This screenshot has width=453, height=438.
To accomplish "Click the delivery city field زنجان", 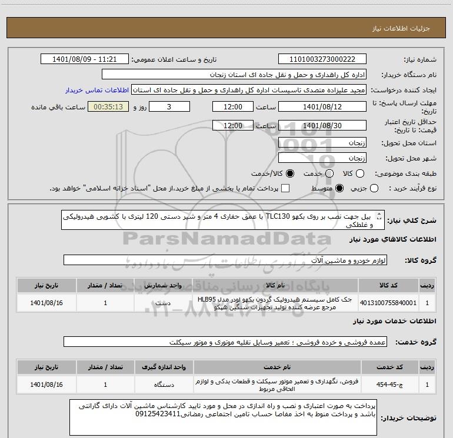I will 322,158.
